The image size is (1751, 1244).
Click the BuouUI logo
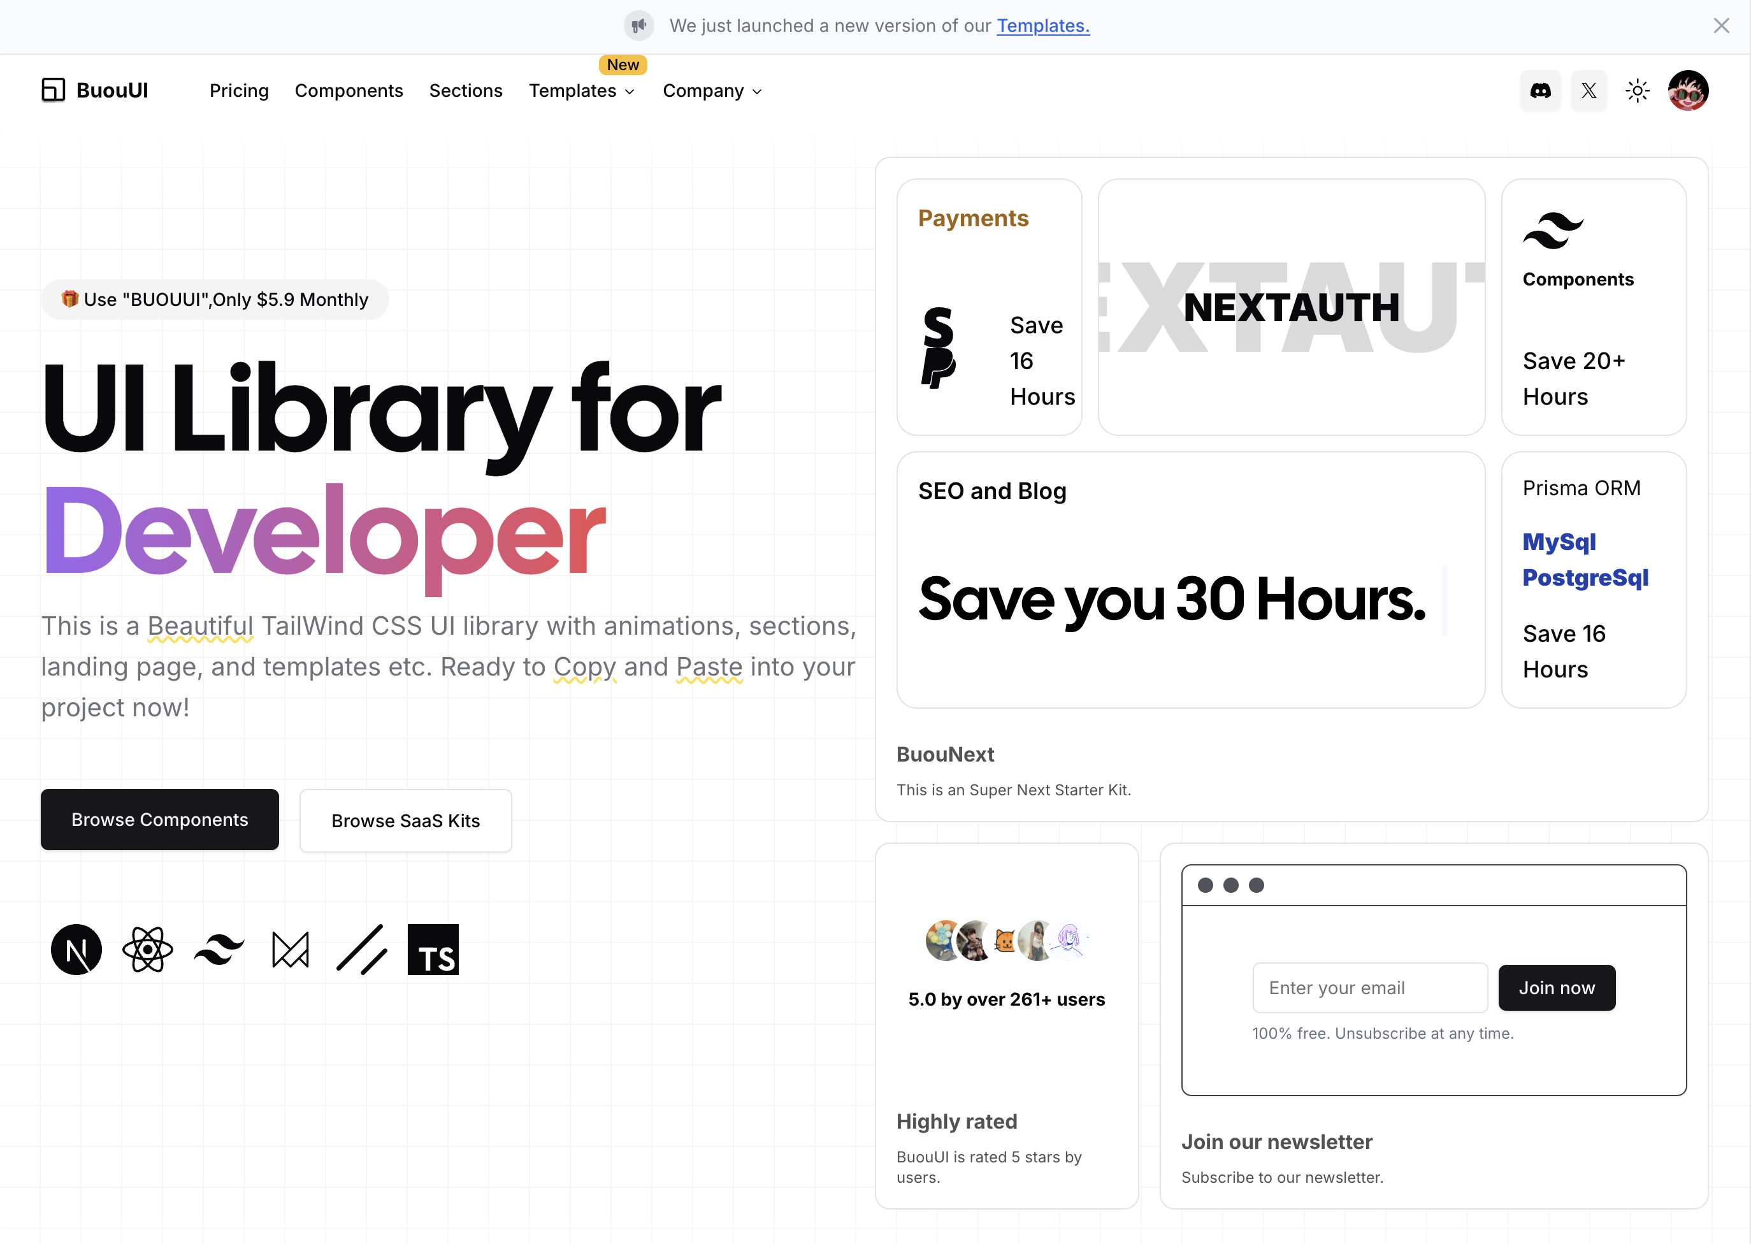pos(95,90)
